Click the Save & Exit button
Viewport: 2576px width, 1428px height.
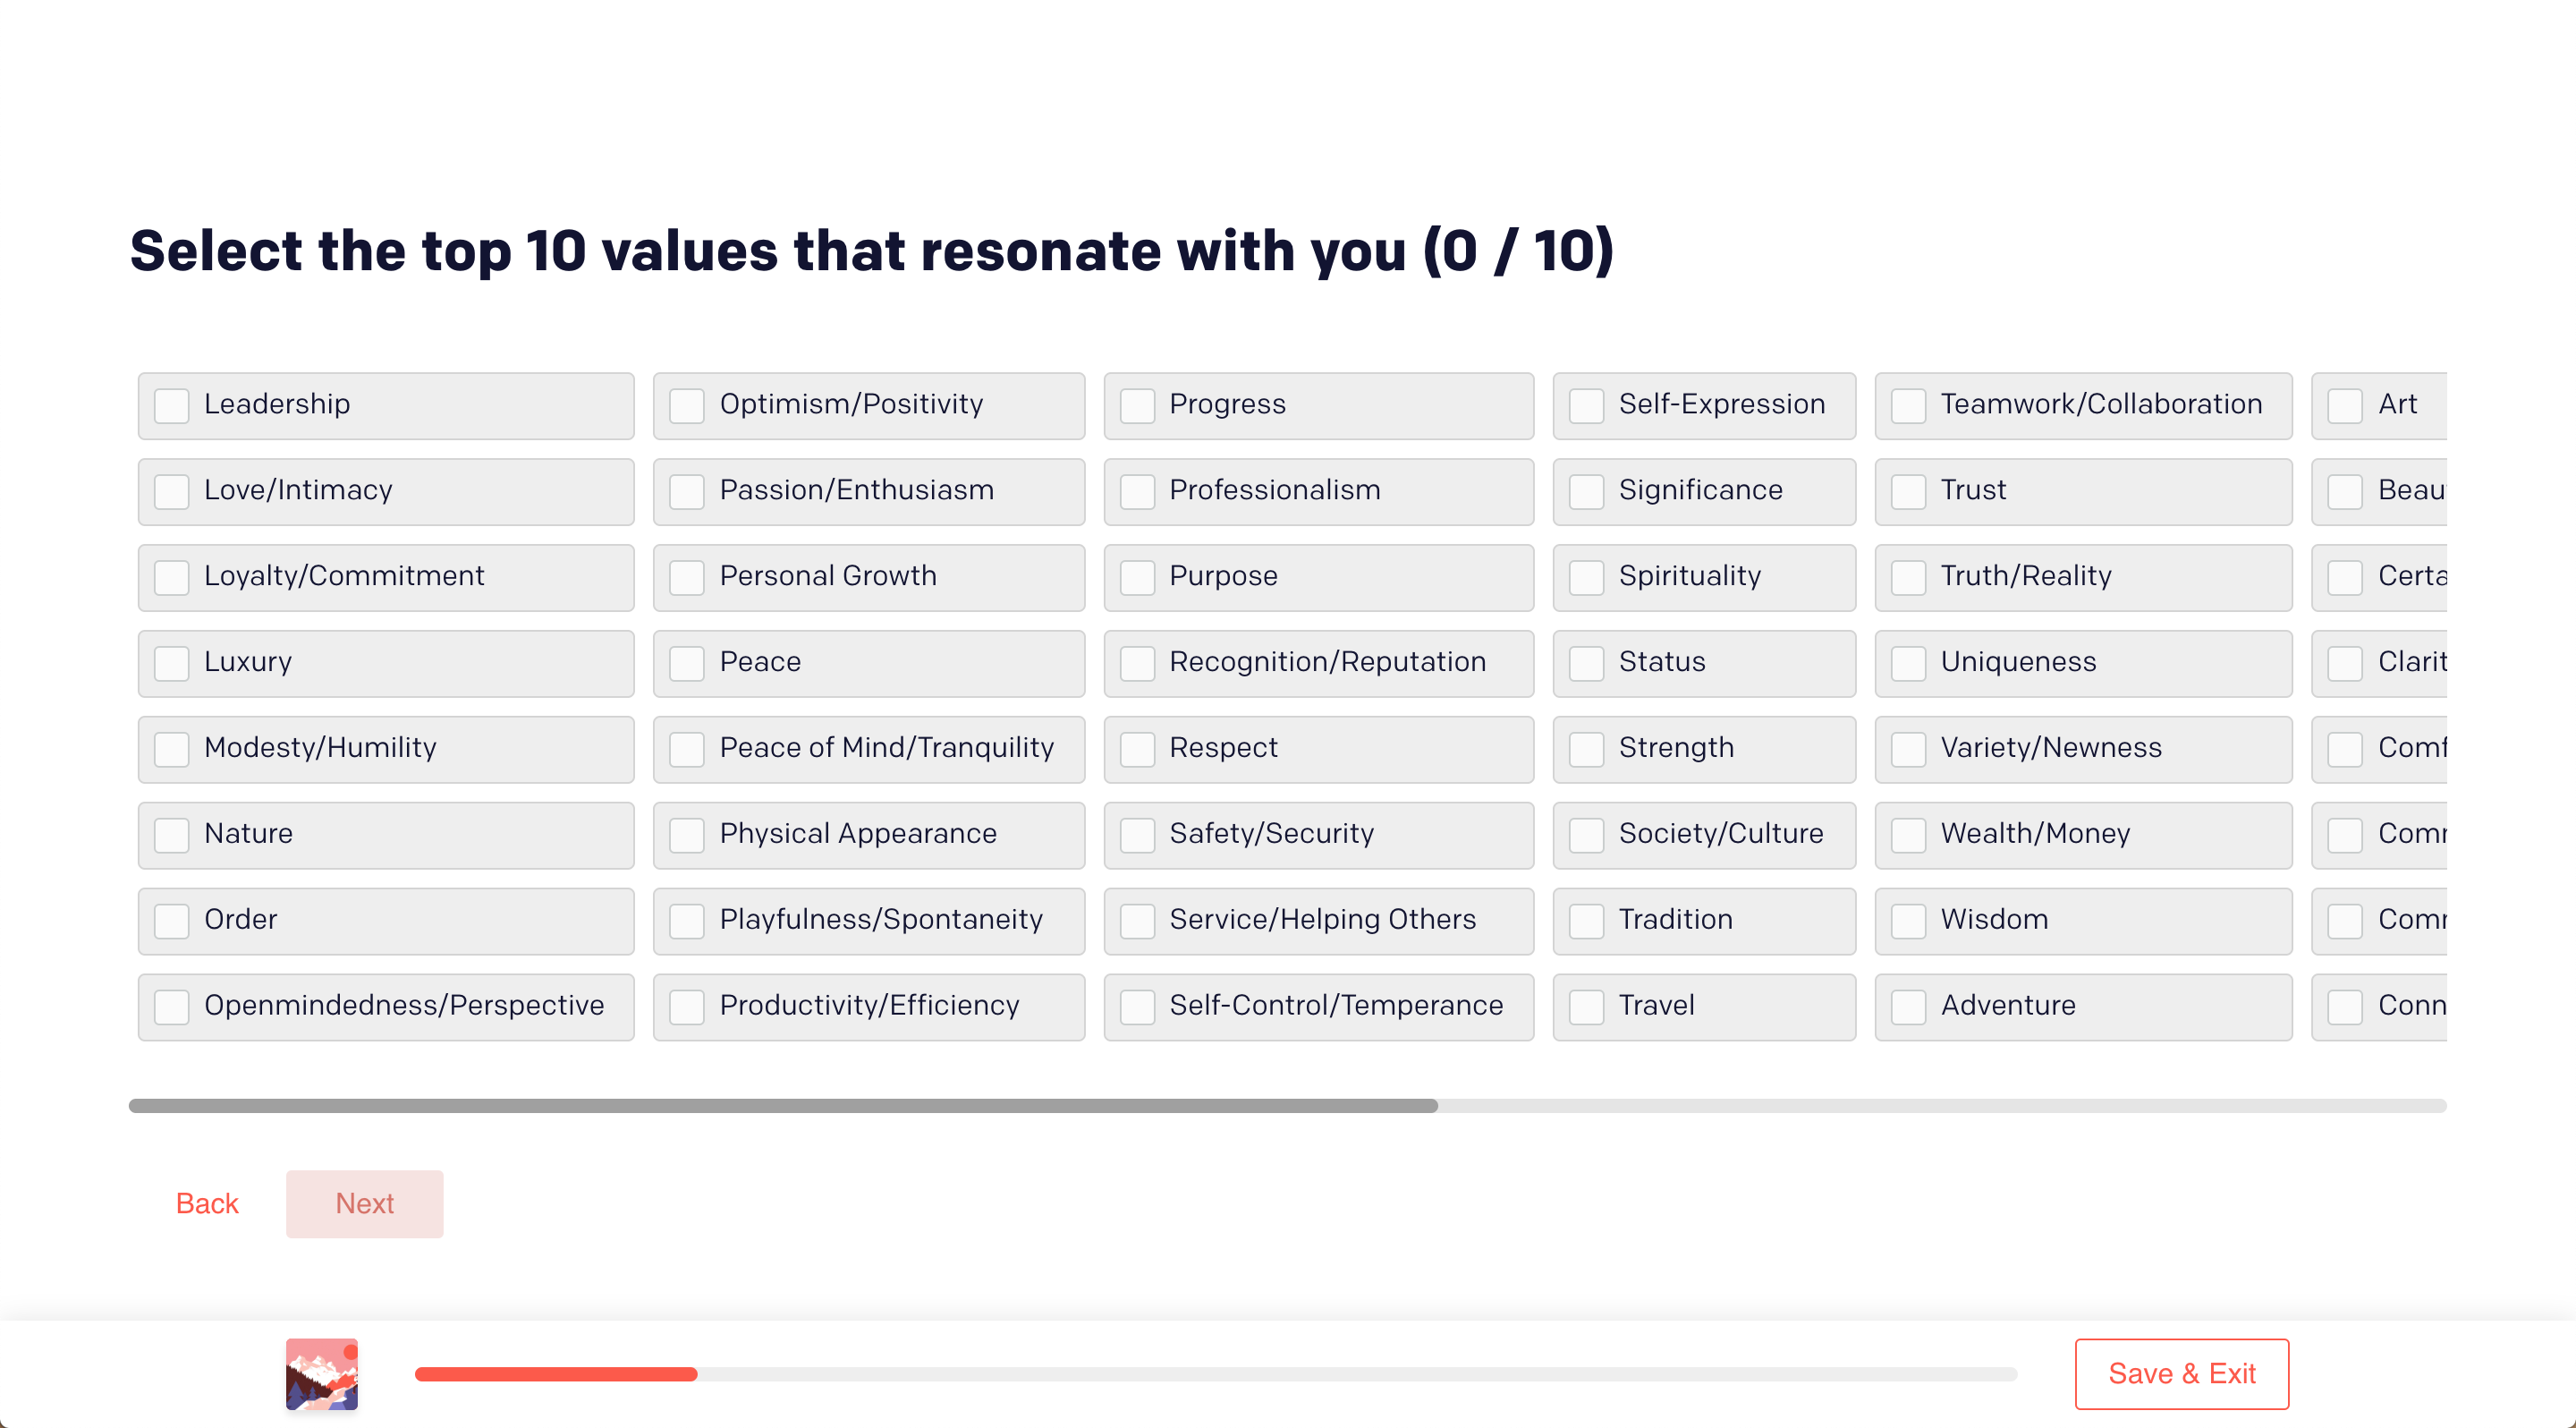coord(2181,1373)
